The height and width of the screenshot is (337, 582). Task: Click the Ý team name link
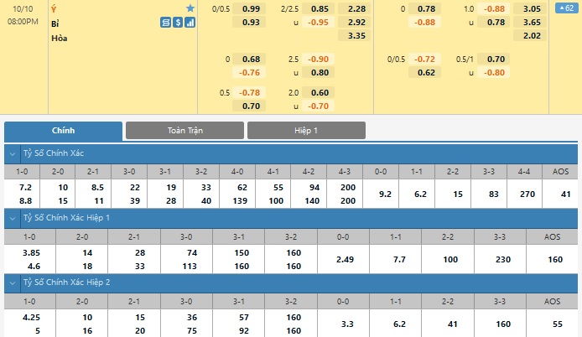pos(55,8)
